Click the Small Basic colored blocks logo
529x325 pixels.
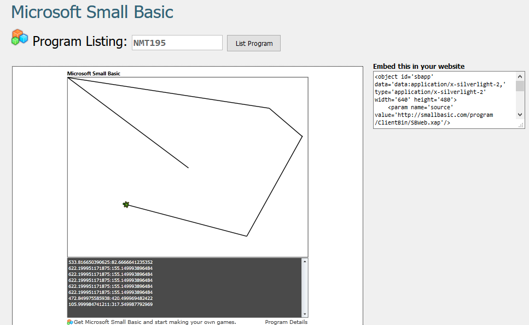(19, 38)
